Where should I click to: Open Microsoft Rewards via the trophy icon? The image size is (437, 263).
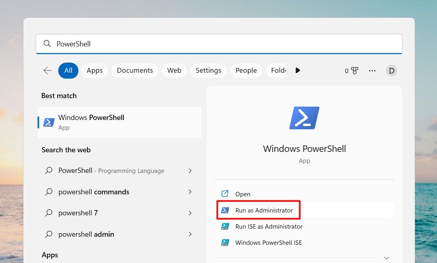pos(353,70)
